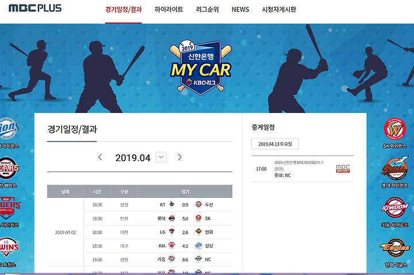The height and width of the screenshot is (275, 414).
Task: Select the 경기일정/결과 tab
Action: pyautogui.click(x=123, y=10)
